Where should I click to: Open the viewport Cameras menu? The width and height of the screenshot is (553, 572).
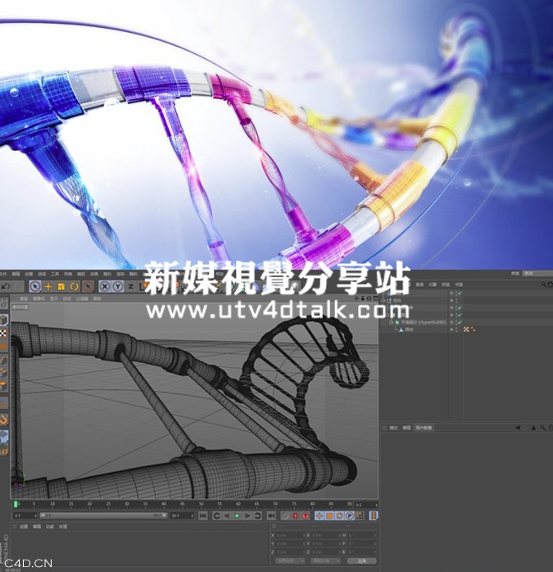pyautogui.click(x=39, y=298)
